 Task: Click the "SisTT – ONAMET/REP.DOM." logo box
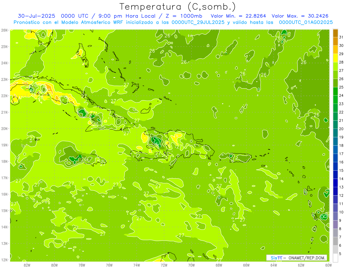pos(297,258)
